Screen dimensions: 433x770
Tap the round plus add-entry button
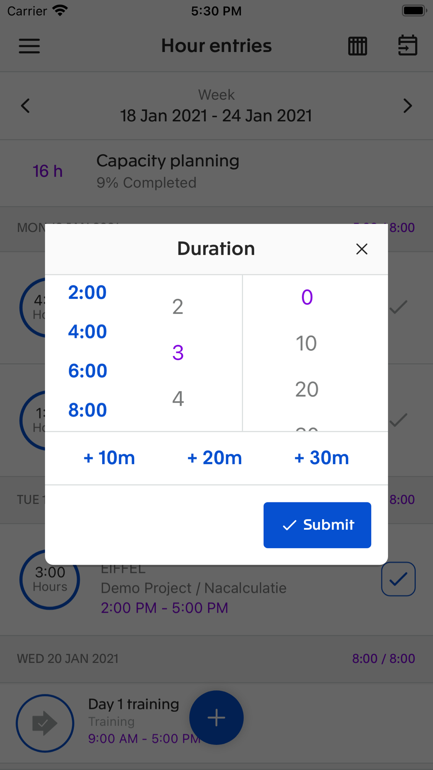point(216,718)
